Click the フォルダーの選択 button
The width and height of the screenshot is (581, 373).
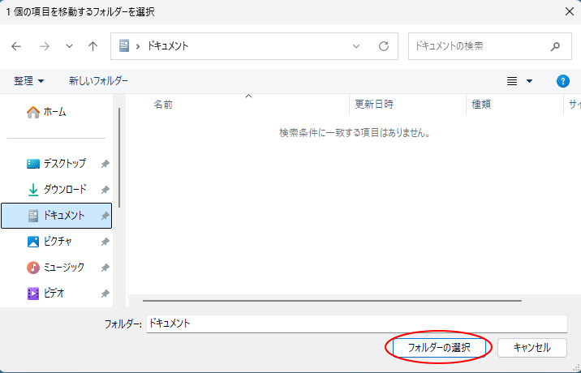pos(438,347)
